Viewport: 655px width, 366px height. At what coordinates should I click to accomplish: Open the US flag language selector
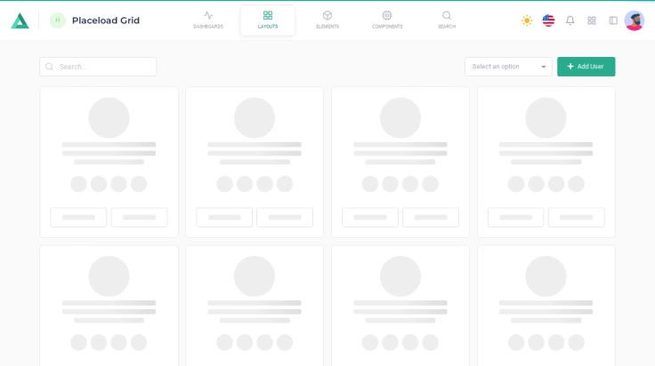(548, 20)
